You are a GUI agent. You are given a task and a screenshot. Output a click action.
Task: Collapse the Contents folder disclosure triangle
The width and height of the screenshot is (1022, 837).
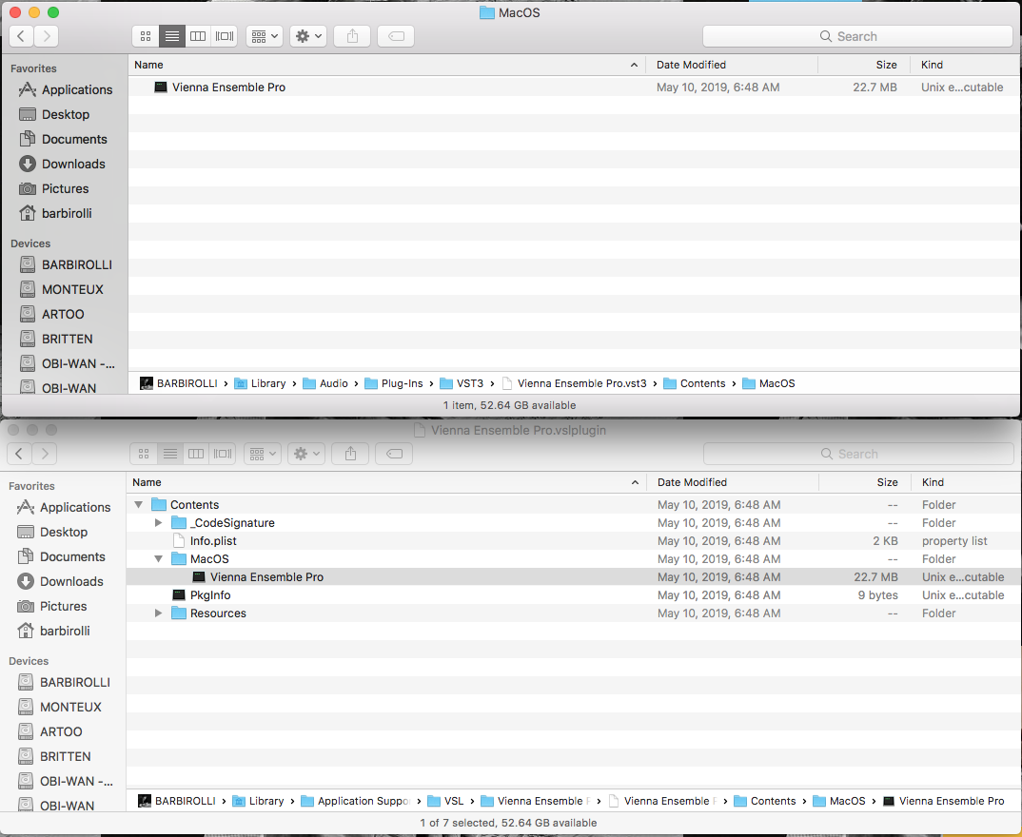(138, 505)
